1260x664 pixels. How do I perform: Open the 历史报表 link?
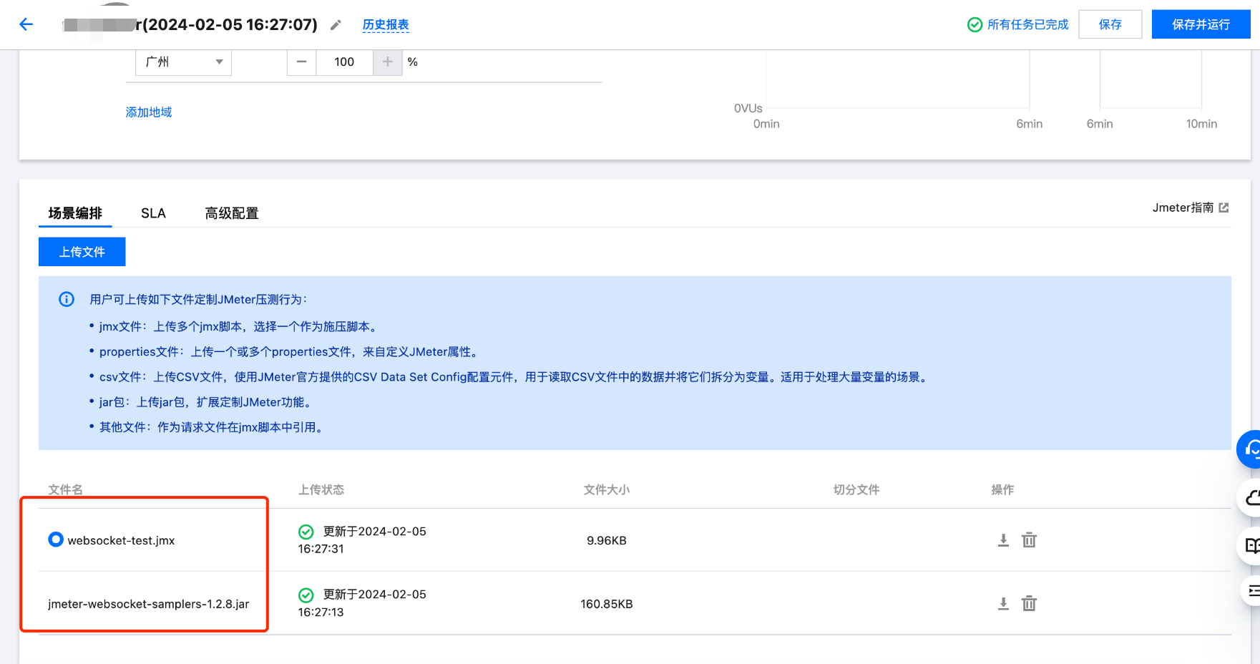[x=386, y=25]
